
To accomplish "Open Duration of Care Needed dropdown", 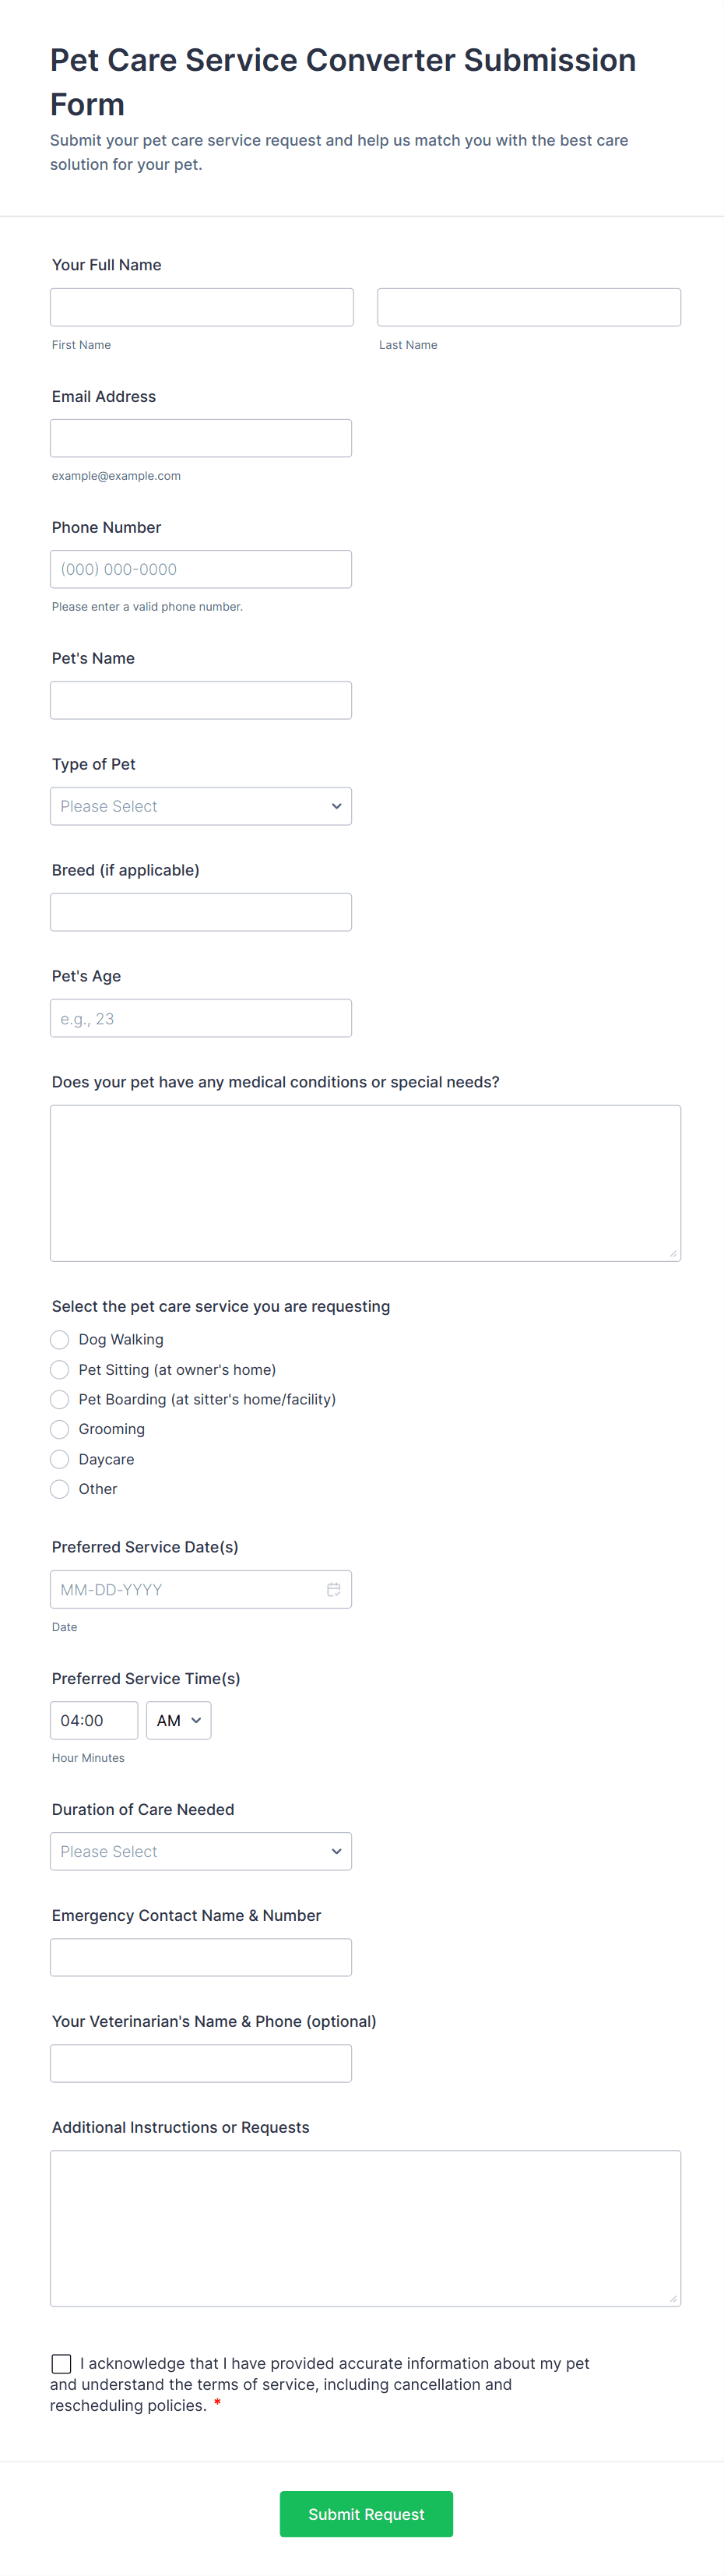I will (x=201, y=1851).
